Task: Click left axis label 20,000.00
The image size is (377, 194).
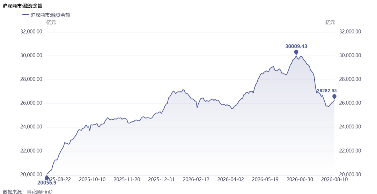Action: coord(32,174)
